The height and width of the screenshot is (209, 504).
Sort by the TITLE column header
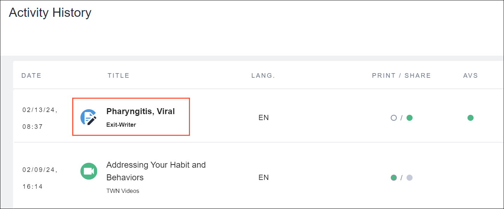click(118, 76)
